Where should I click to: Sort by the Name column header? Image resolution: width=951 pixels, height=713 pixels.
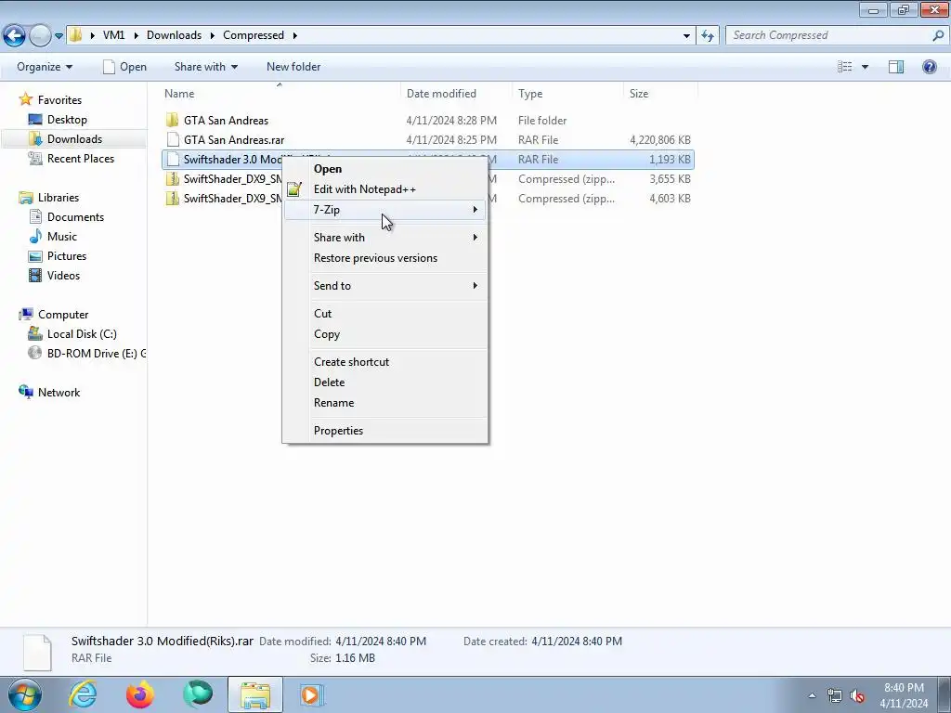coord(281,94)
